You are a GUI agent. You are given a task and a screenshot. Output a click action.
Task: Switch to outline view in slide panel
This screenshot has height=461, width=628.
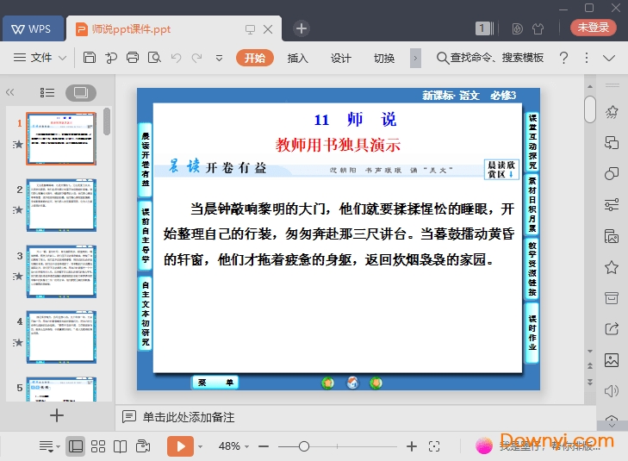tap(47, 93)
